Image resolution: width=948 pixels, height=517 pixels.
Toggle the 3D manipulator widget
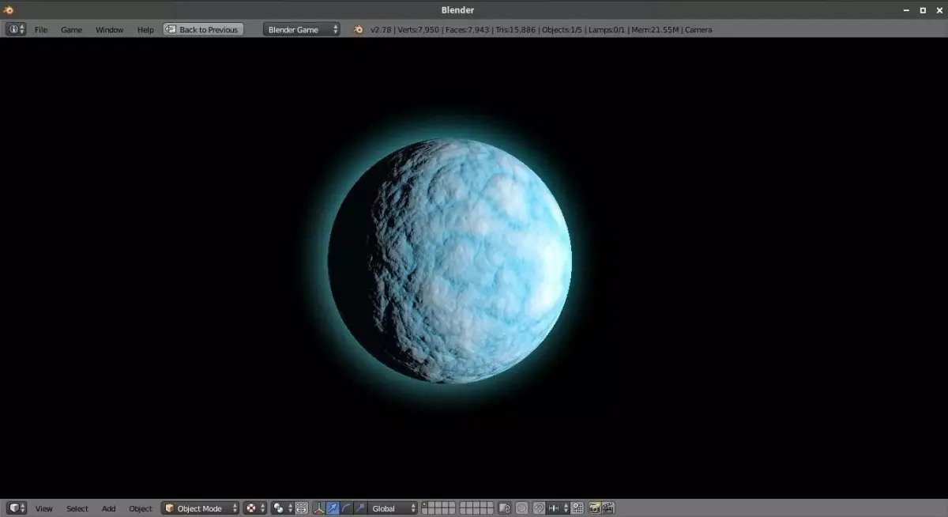point(318,508)
